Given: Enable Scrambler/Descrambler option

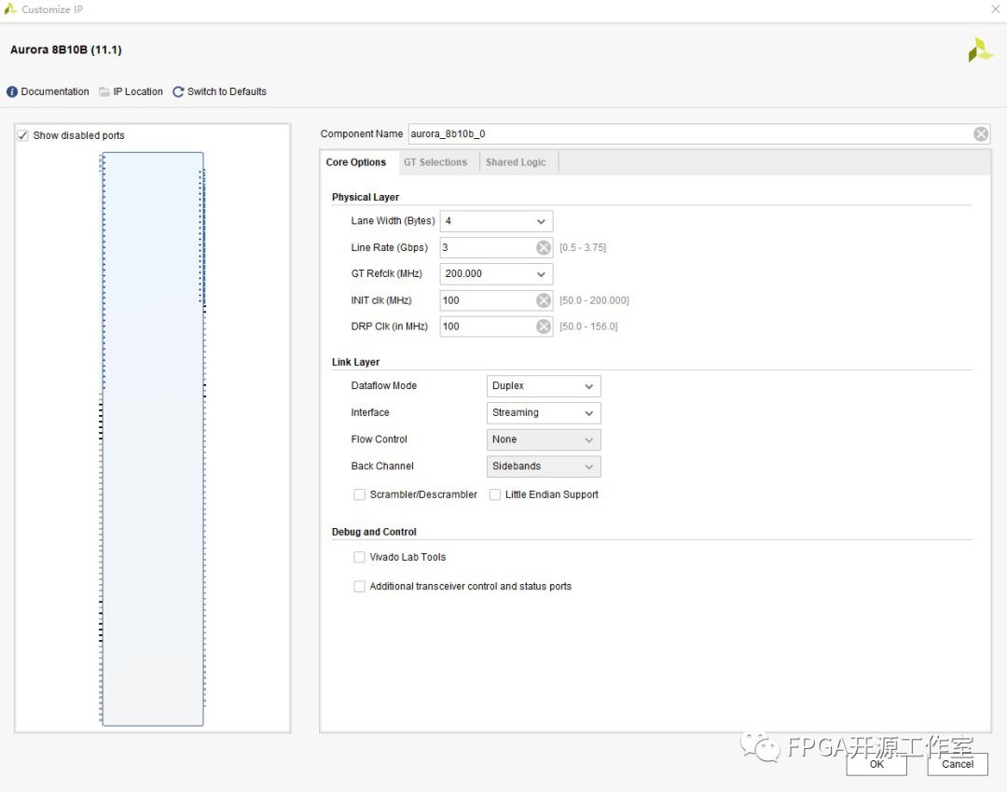Looking at the screenshot, I should pos(359,494).
